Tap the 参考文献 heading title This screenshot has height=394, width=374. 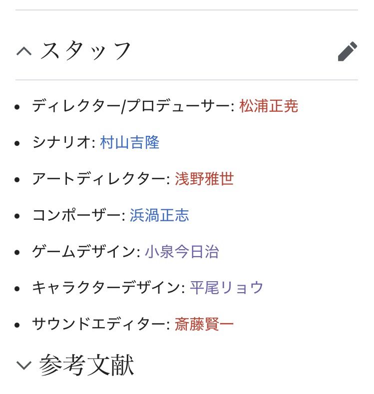point(87,365)
